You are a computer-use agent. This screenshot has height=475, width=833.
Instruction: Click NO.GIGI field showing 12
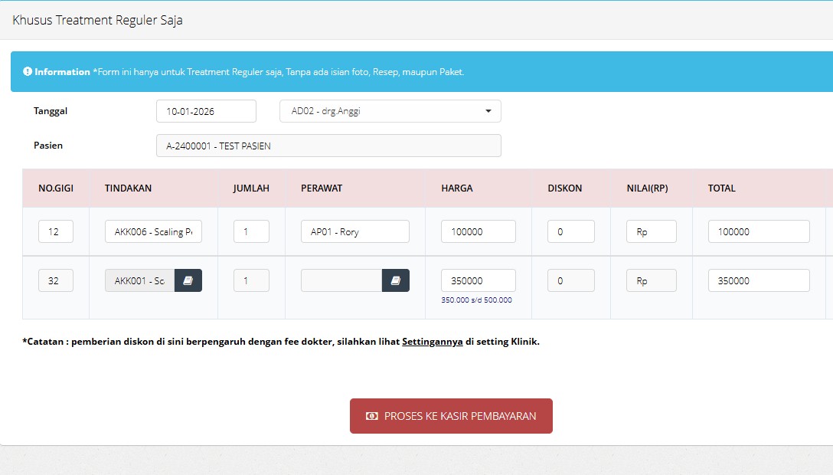[55, 231]
